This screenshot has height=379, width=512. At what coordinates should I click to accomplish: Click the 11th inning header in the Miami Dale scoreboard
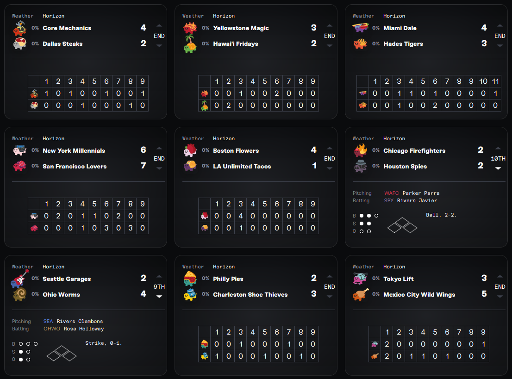pyautogui.click(x=495, y=81)
